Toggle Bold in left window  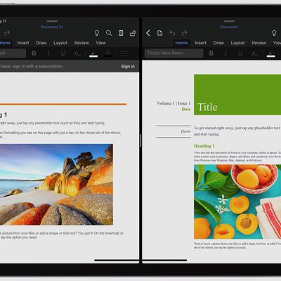(34, 53)
